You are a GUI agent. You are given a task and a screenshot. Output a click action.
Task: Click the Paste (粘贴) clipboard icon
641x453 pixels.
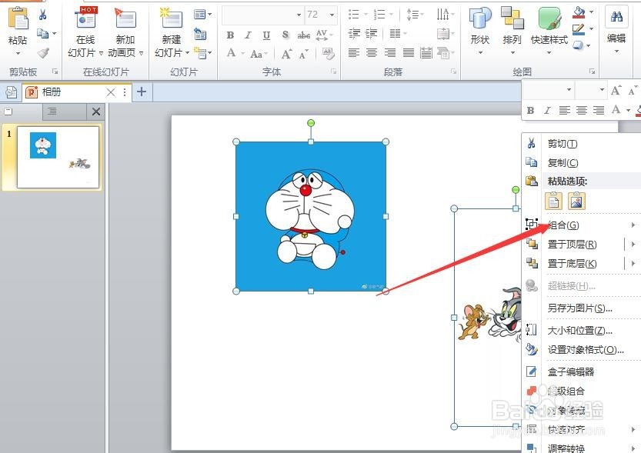click(18, 18)
